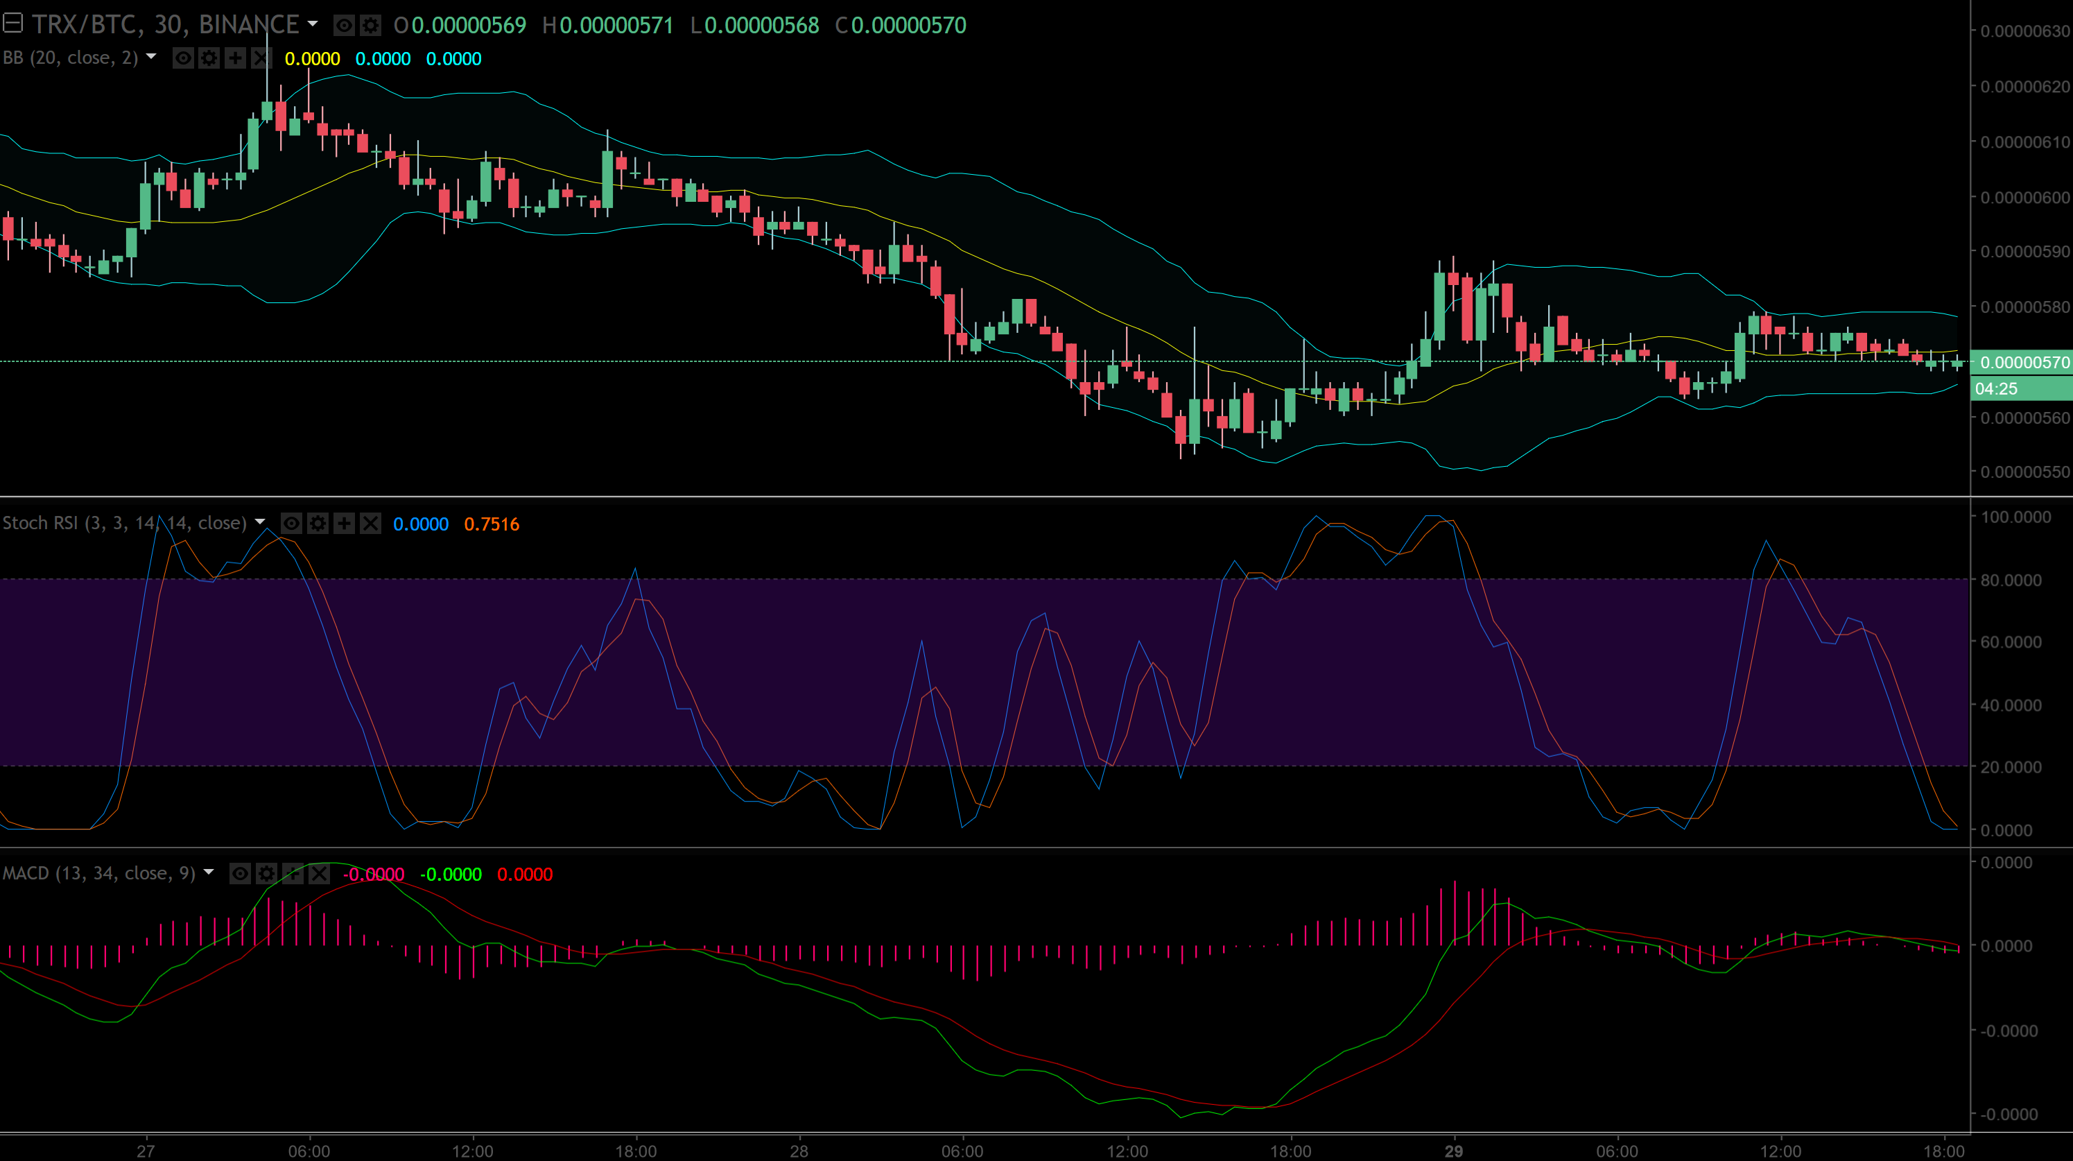Click the 100.0000 Stoch RSI axis label
2073x1161 pixels.
(x=2015, y=517)
